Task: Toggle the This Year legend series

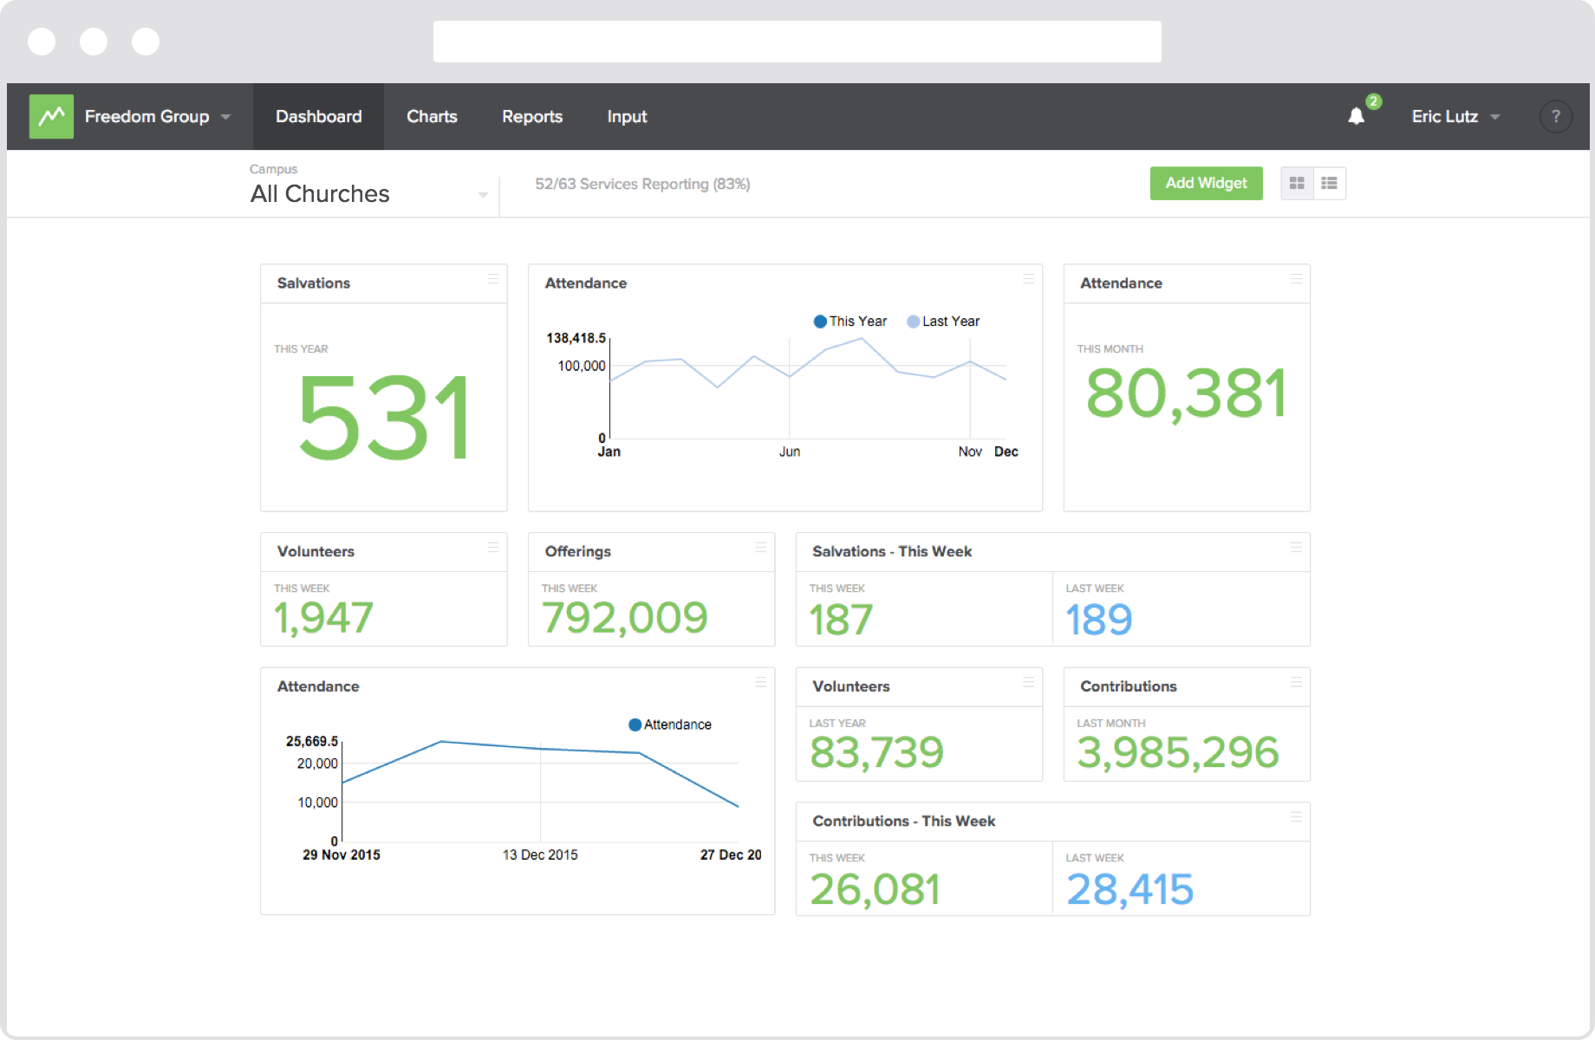Action: pos(850,321)
